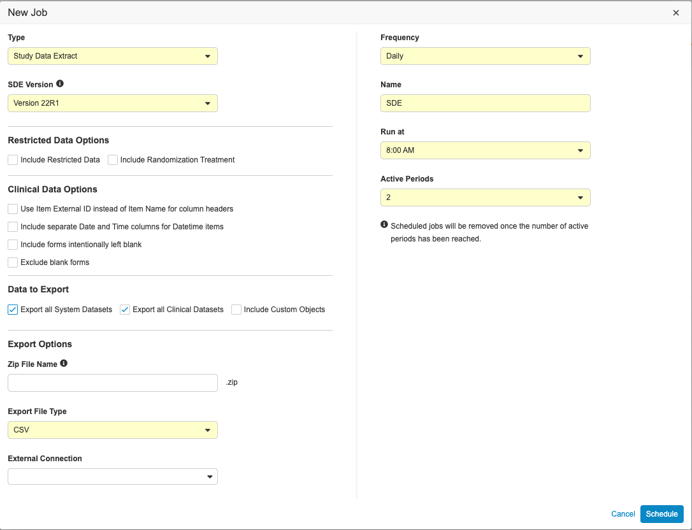Screen dimensions: 692x530
Task: Check Exclude blank forms
Action: click(13, 262)
